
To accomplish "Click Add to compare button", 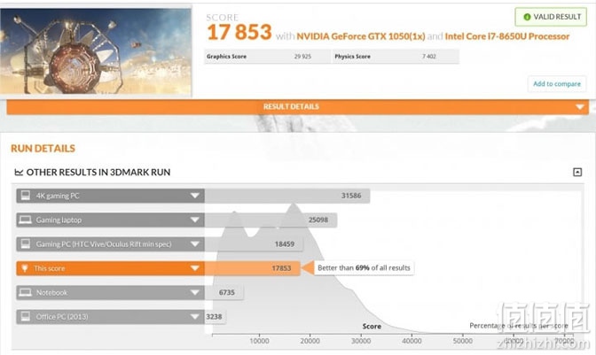I will point(557,84).
